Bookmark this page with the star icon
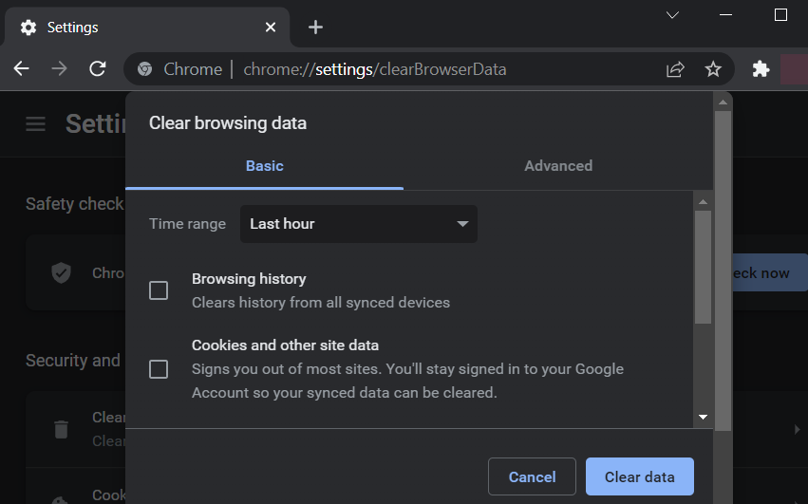808x504 pixels. [x=713, y=69]
